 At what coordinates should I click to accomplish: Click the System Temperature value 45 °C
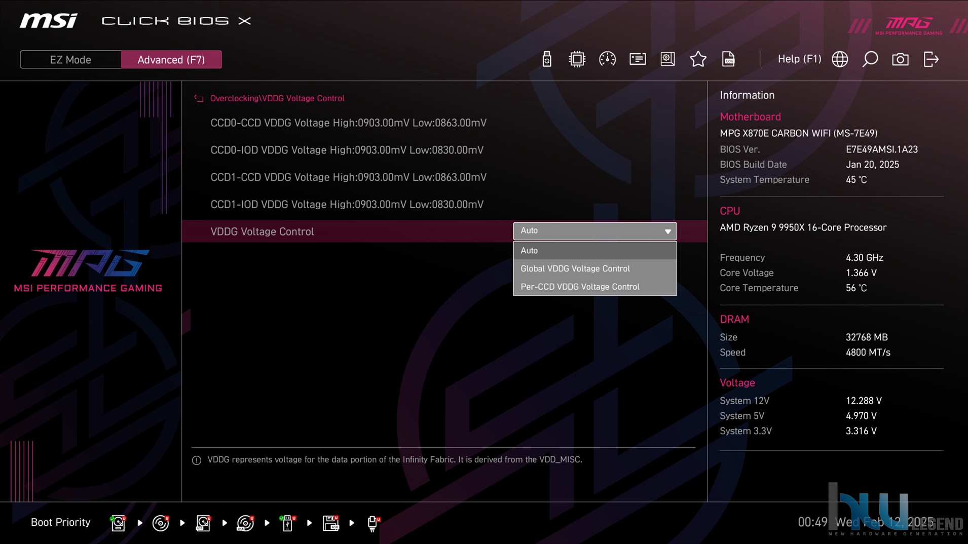[856, 180]
